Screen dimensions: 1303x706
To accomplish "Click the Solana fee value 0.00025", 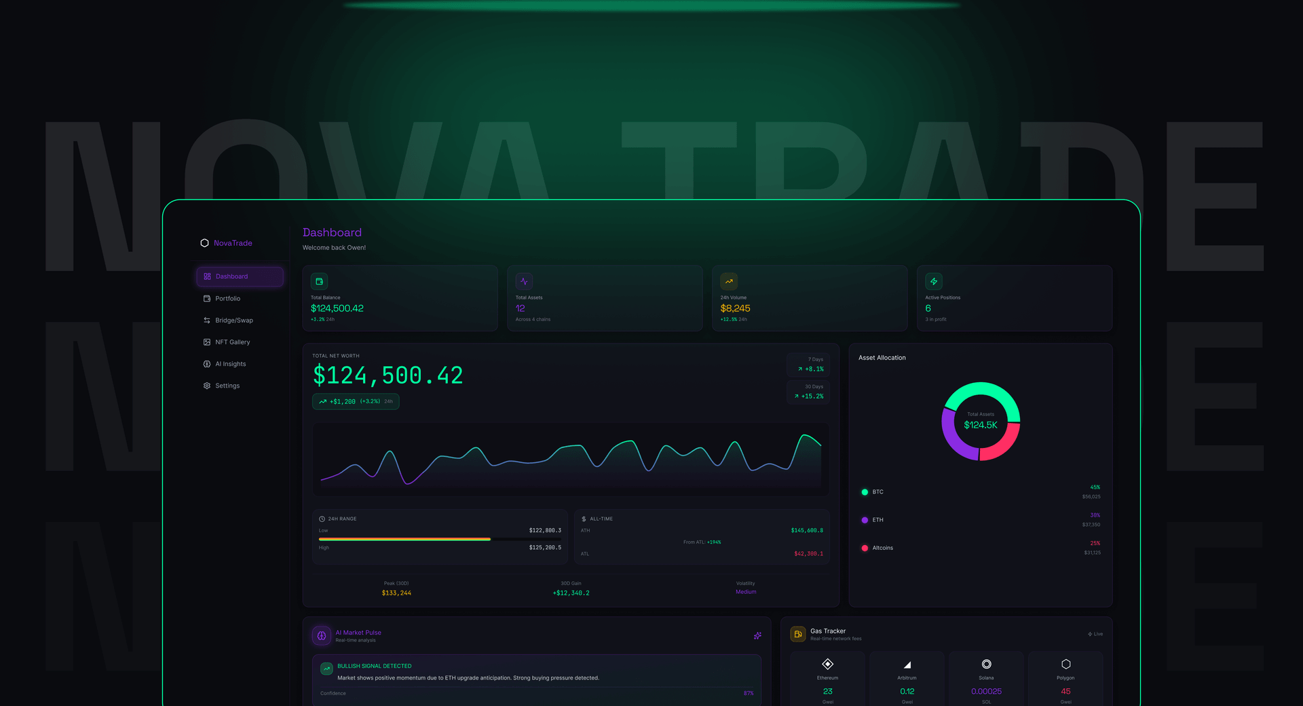I will point(987,691).
